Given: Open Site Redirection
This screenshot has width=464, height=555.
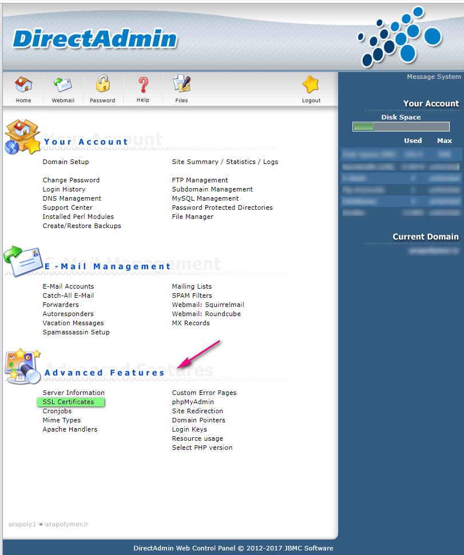Looking at the screenshot, I should [x=197, y=412].
